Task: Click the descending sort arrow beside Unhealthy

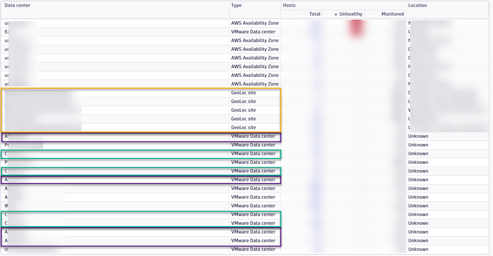Action: point(336,14)
